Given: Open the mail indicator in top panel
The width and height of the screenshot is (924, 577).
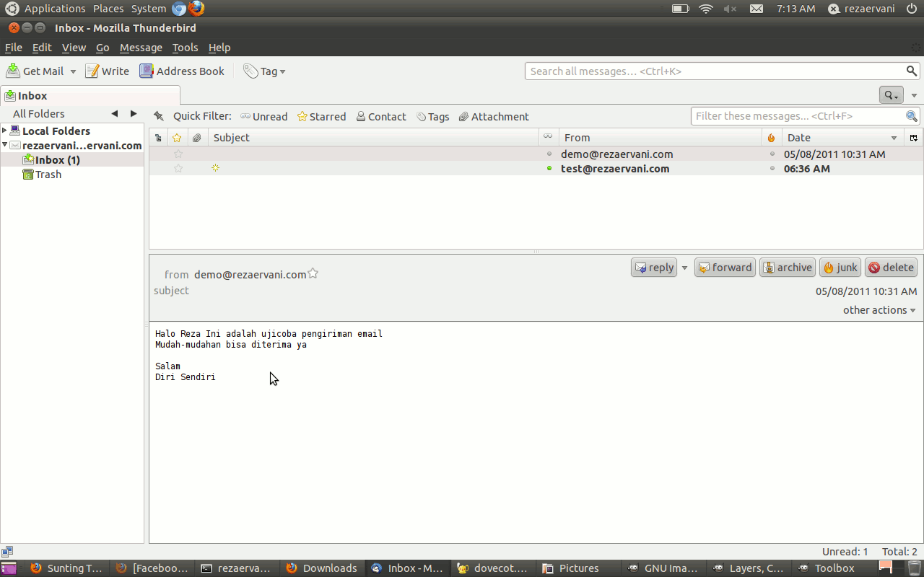Looking at the screenshot, I should coord(756,9).
